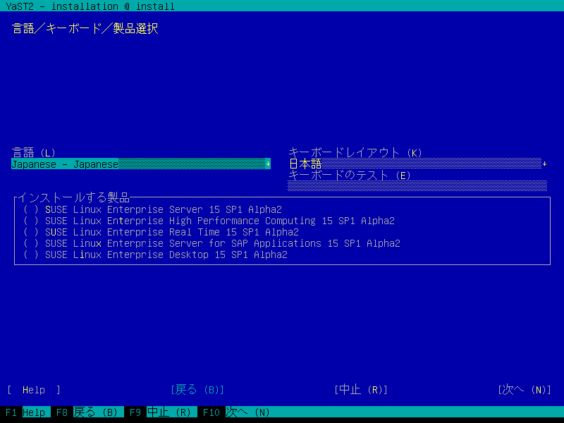Select SUSE Linux Enterprise Real Time product
564x423 pixels.
tap(31, 232)
